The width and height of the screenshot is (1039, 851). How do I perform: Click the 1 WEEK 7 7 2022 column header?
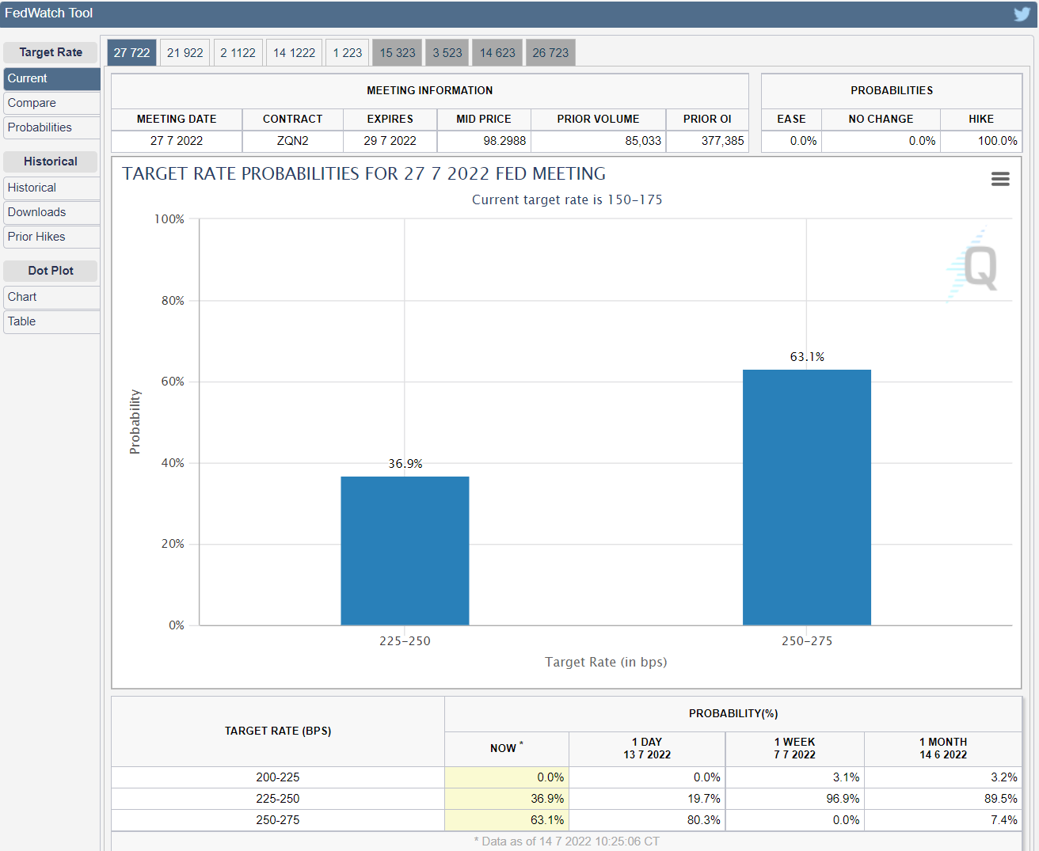pos(795,749)
